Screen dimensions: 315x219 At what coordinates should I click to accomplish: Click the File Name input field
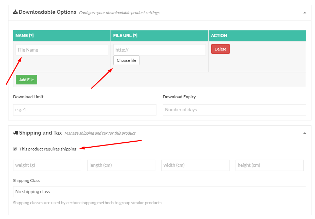[x=62, y=50]
